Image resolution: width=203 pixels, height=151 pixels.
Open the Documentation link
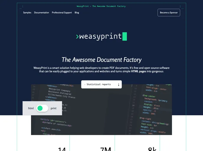click(42, 13)
